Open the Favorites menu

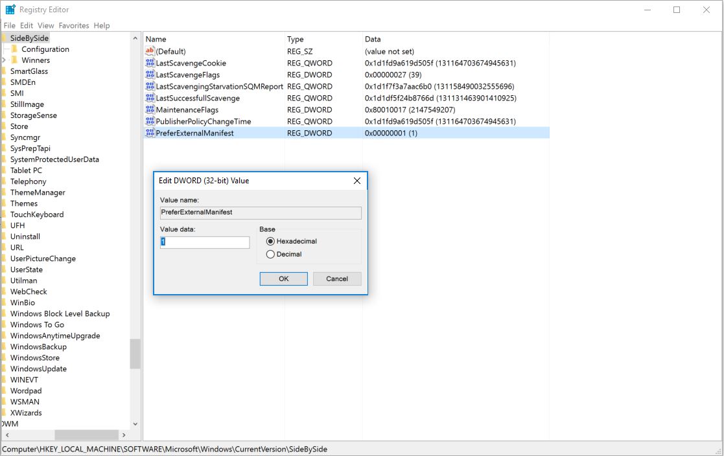[74, 25]
